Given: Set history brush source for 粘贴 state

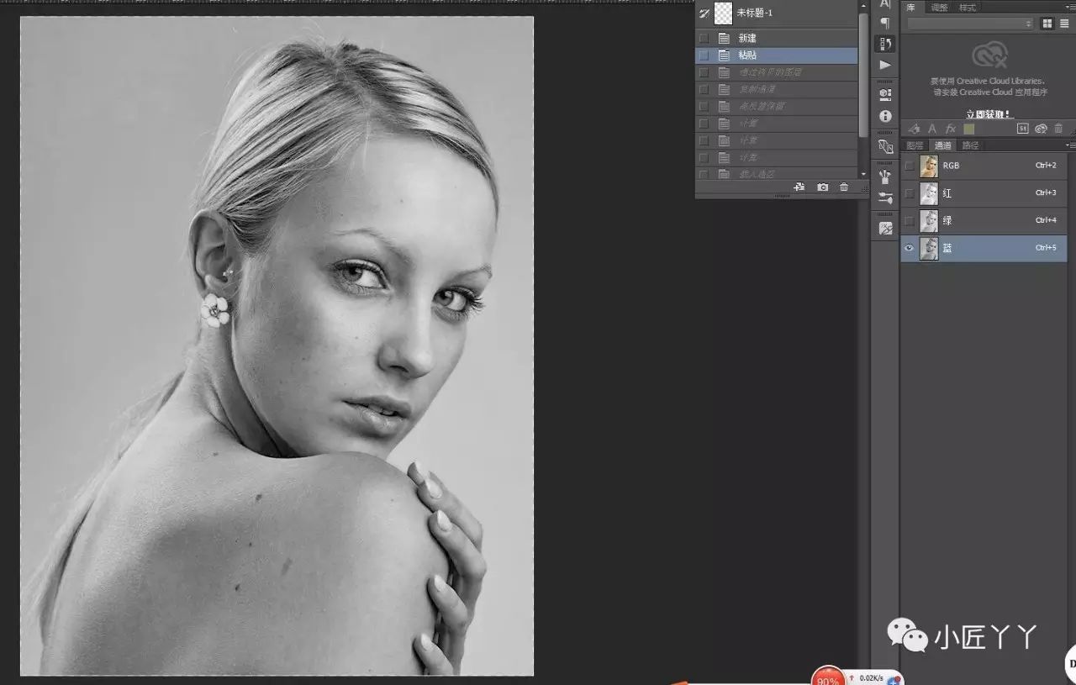Looking at the screenshot, I should click(704, 55).
